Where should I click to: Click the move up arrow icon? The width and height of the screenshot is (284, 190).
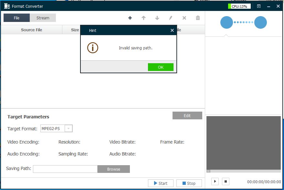(143, 18)
